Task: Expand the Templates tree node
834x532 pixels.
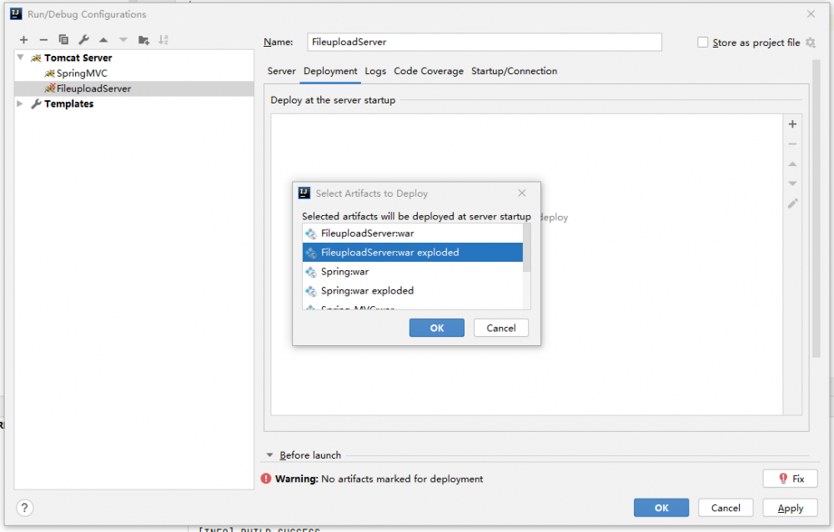Action: click(x=20, y=103)
